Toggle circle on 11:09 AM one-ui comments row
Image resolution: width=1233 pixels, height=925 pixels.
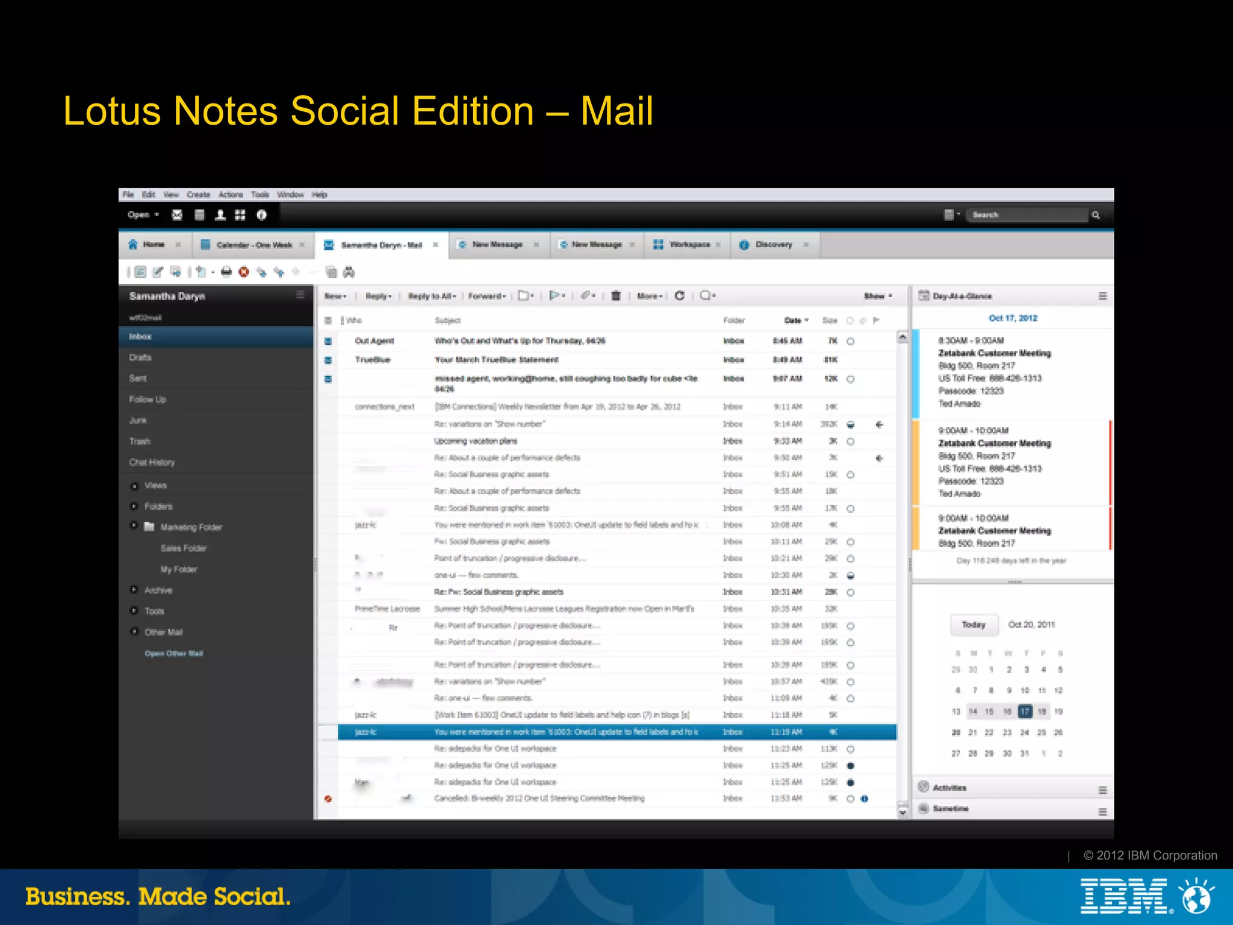(x=851, y=698)
